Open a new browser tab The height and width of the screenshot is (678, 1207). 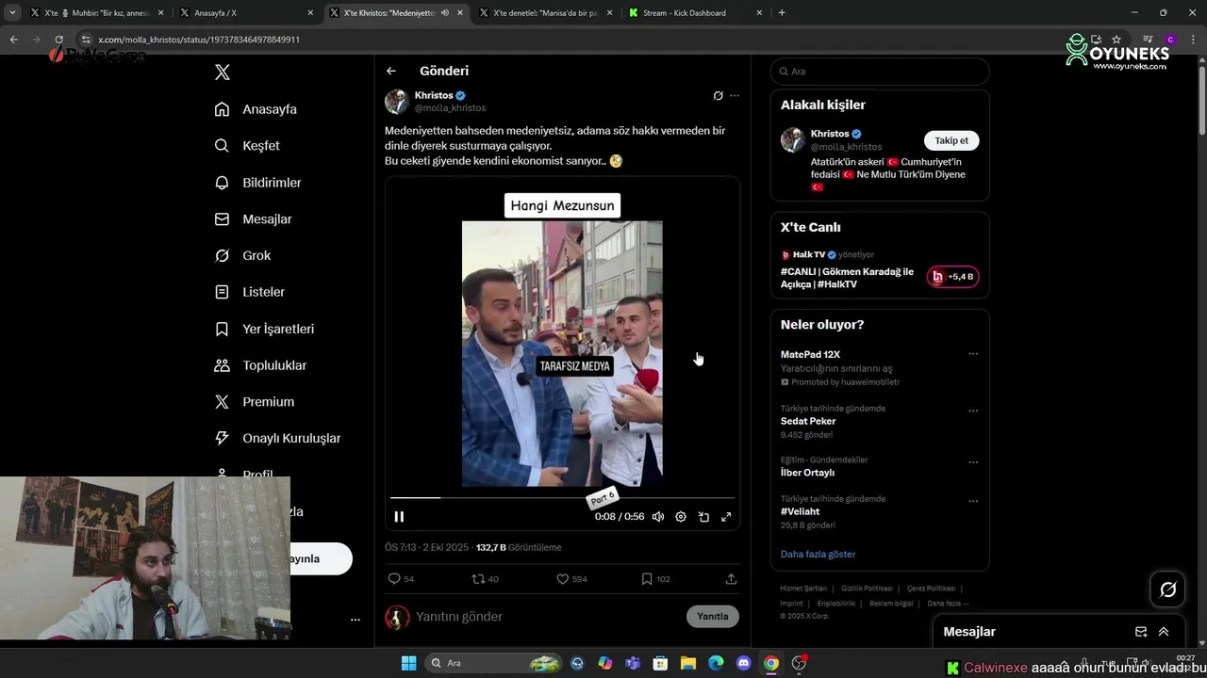(x=782, y=13)
